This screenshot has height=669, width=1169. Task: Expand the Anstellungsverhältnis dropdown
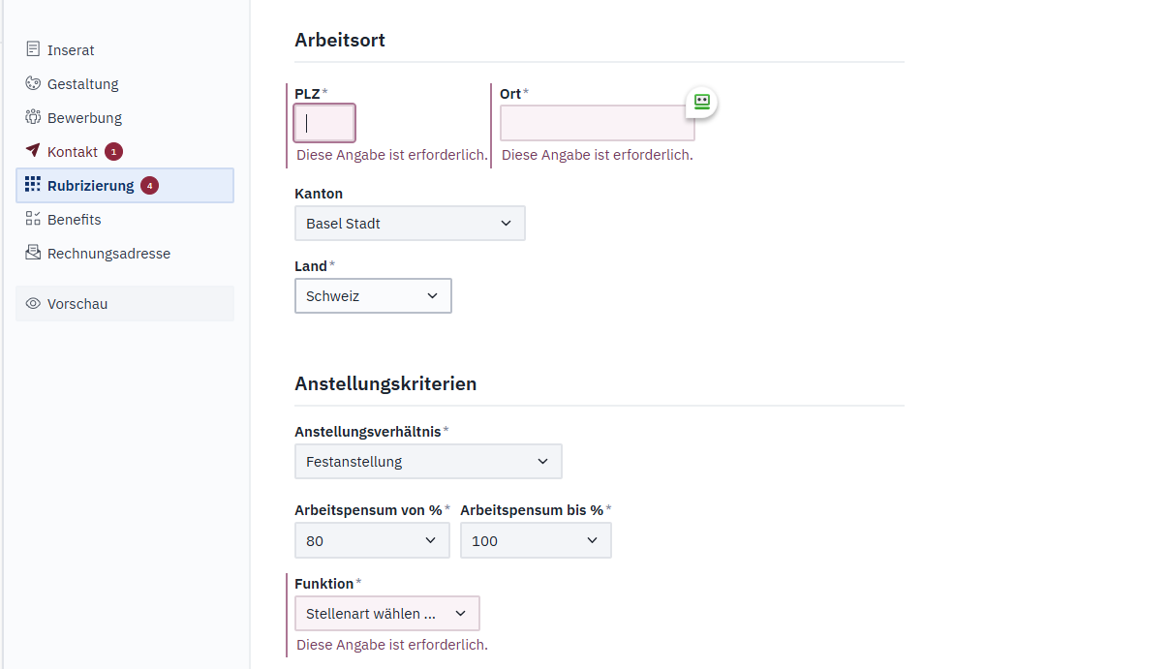(428, 461)
